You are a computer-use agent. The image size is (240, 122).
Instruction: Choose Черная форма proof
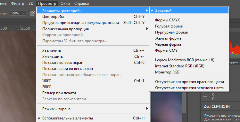189,44
